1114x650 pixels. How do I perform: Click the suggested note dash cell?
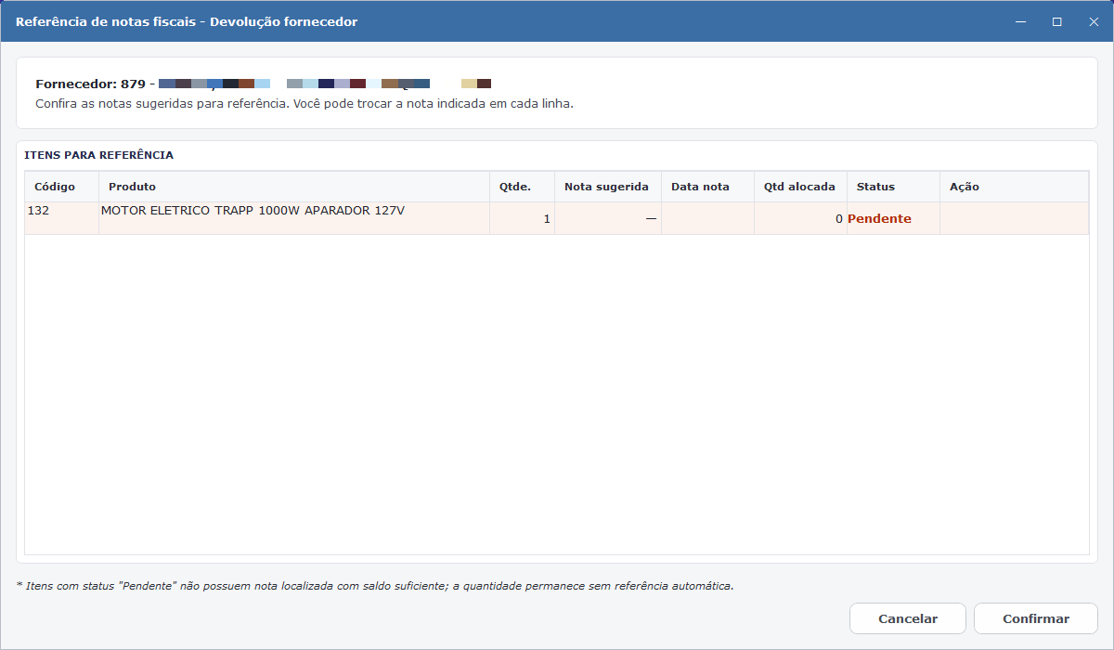click(608, 218)
